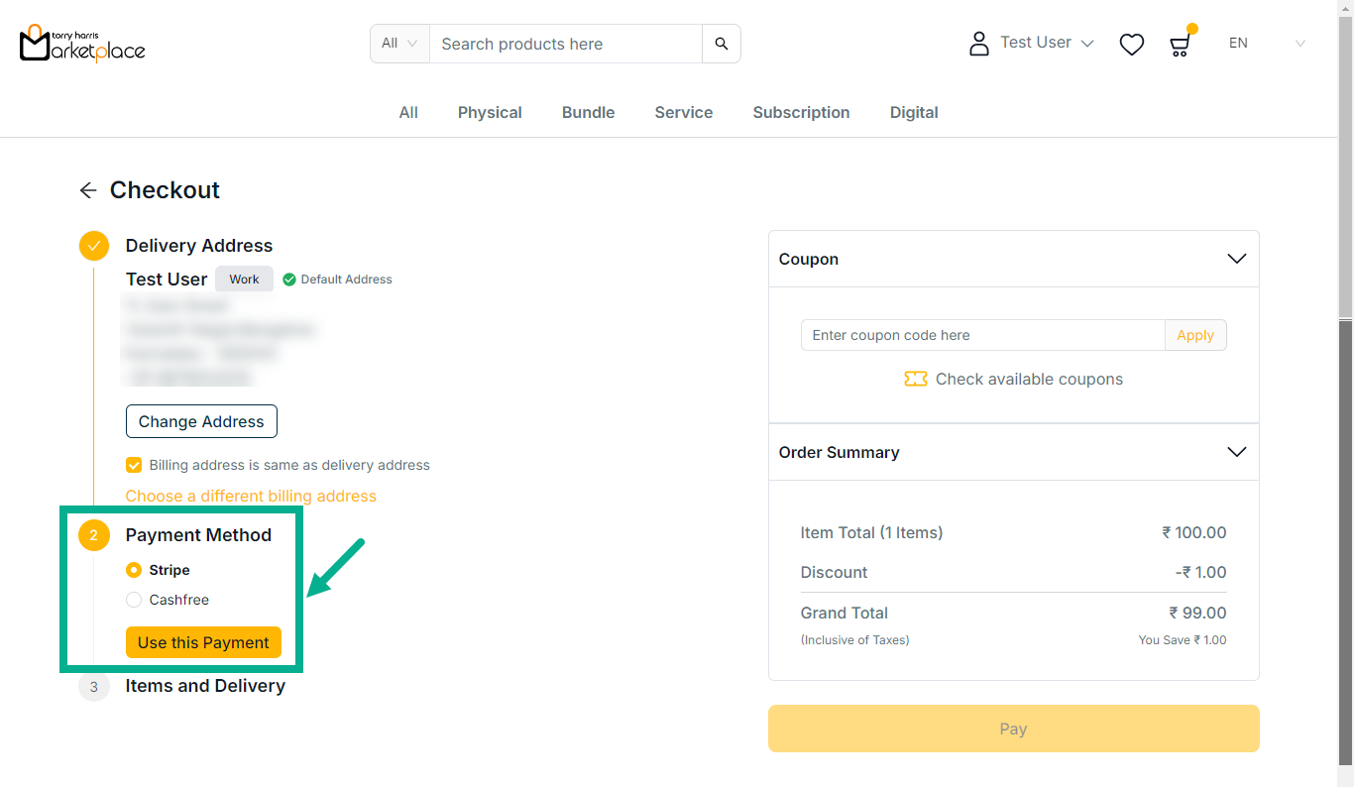Open the shopping cart icon

[x=1180, y=45]
